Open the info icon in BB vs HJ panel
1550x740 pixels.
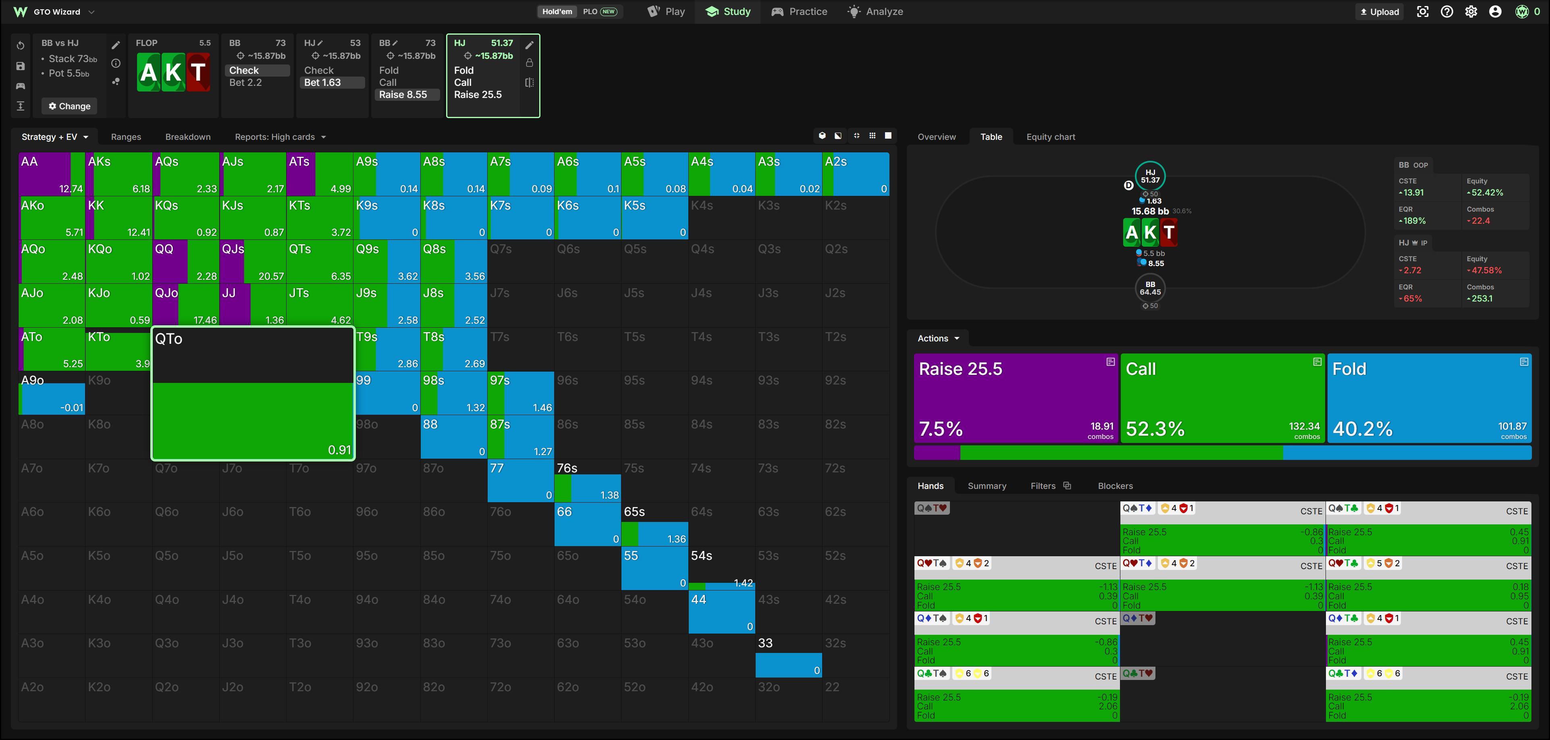(x=116, y=63)
